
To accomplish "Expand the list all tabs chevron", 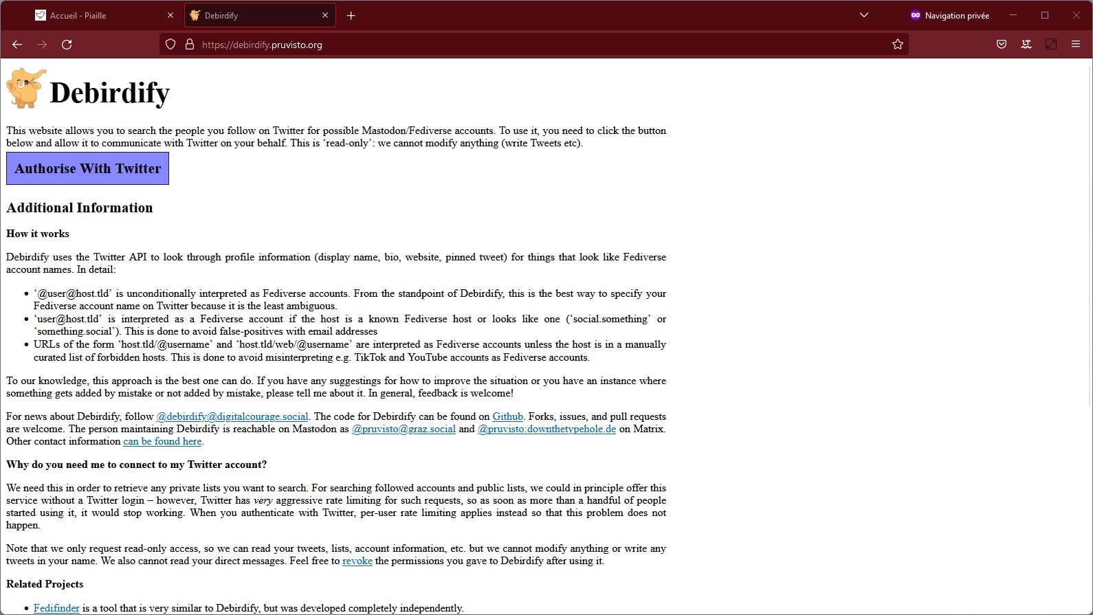I will (x=864, y=15).
